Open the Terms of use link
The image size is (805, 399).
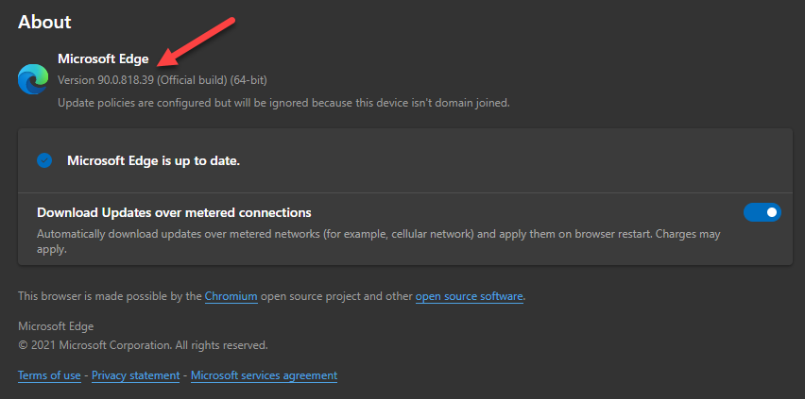pyautogui.click(x=49, y=375)
